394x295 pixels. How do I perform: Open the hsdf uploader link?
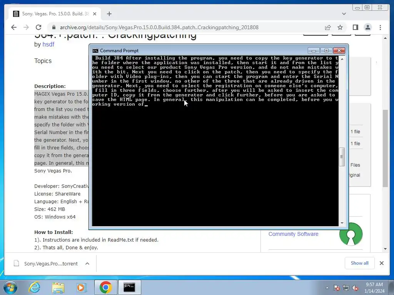(48, 45)
